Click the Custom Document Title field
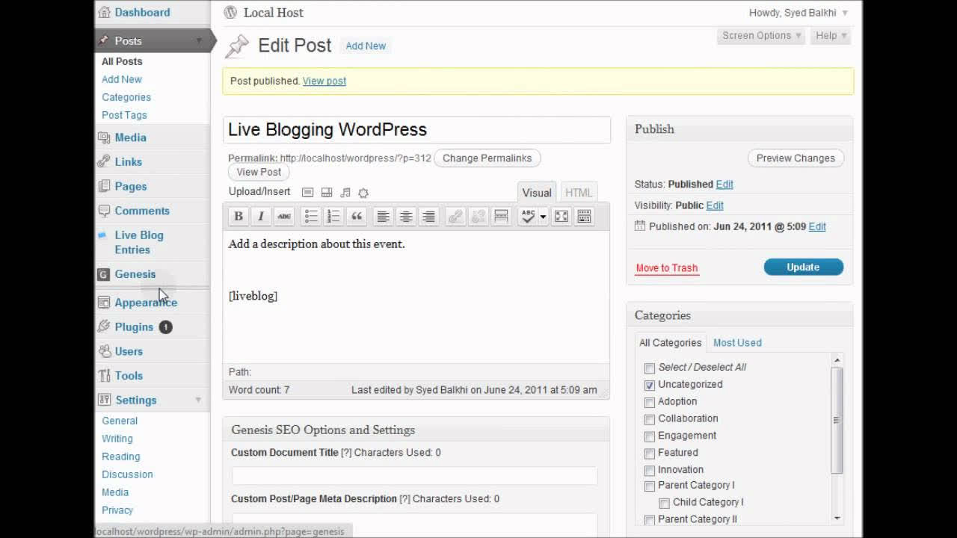 414,475
